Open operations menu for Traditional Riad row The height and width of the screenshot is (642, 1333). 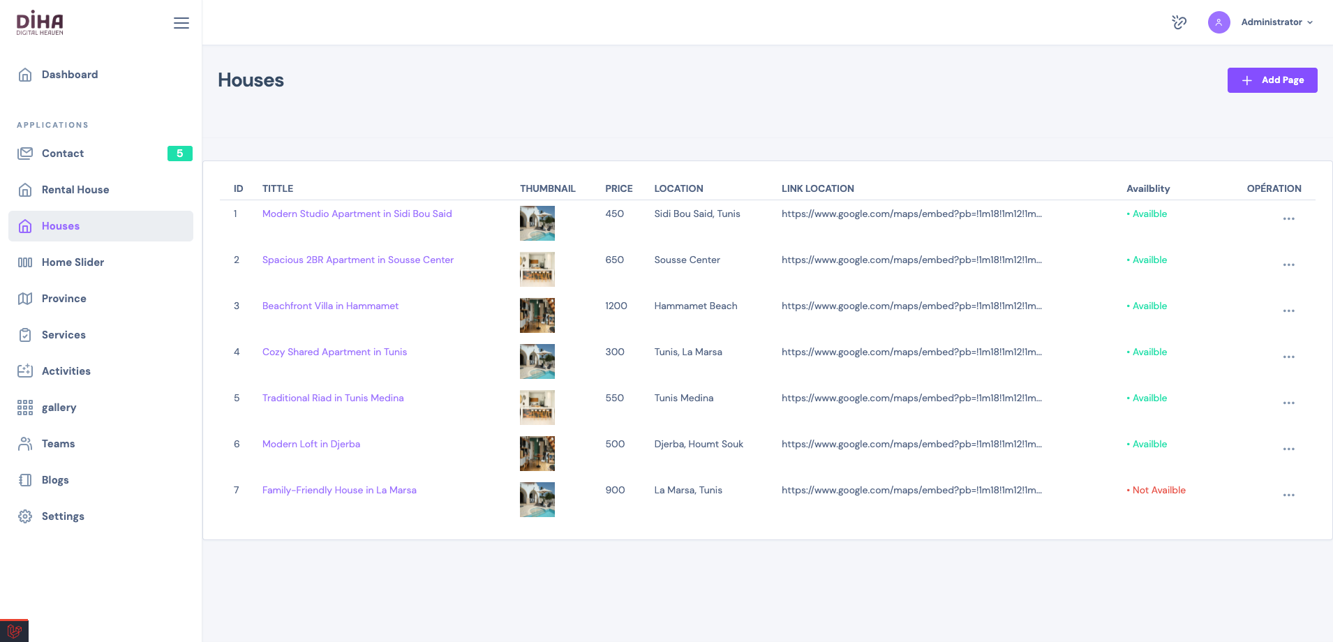pos(1288,403)
